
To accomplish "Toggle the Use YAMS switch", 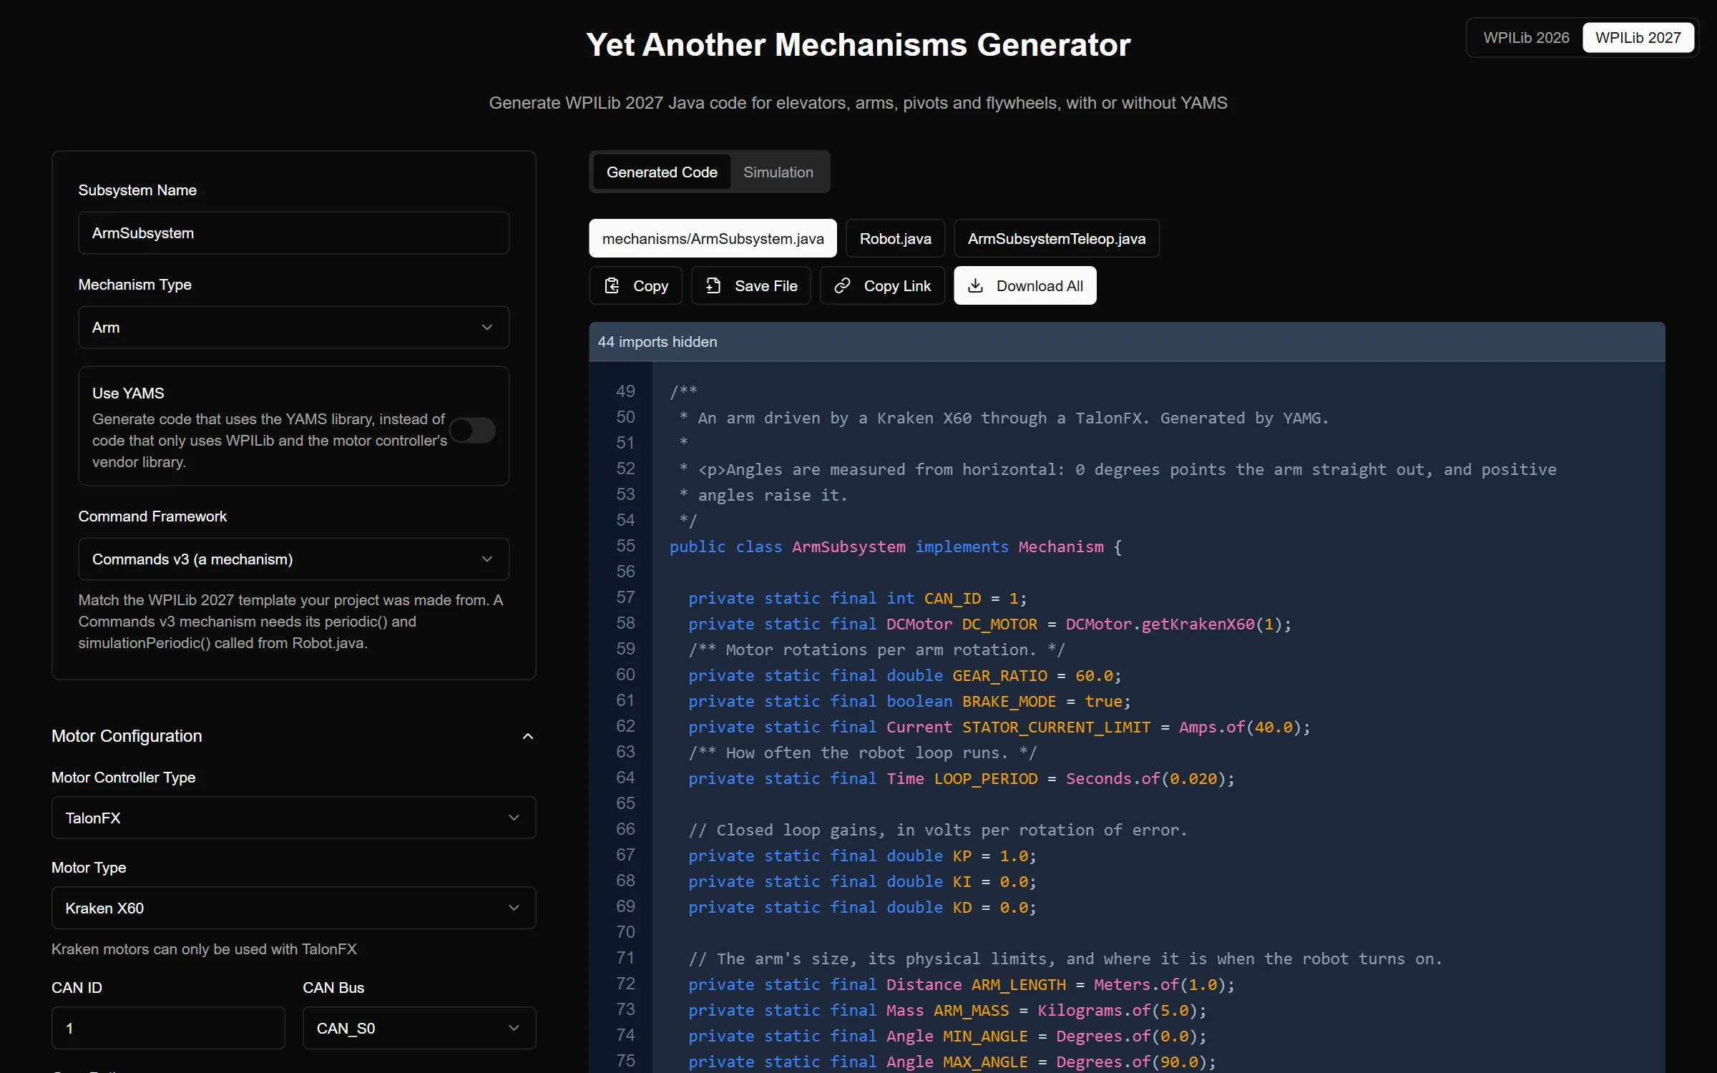I will click(x=473, y=431).
